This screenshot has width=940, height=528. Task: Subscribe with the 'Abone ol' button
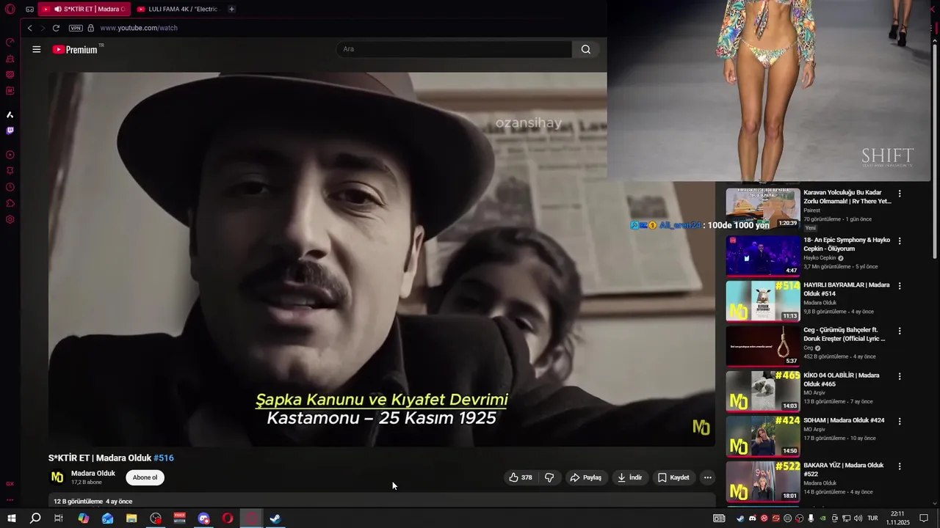point(145,477)
